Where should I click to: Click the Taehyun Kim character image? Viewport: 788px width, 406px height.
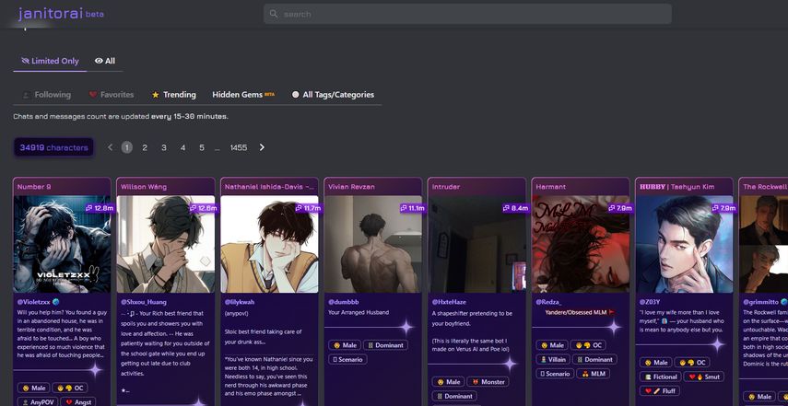click(684, 244)
